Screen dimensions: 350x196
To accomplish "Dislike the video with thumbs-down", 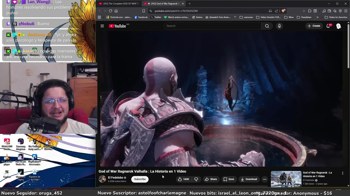I will pos(196,179).
